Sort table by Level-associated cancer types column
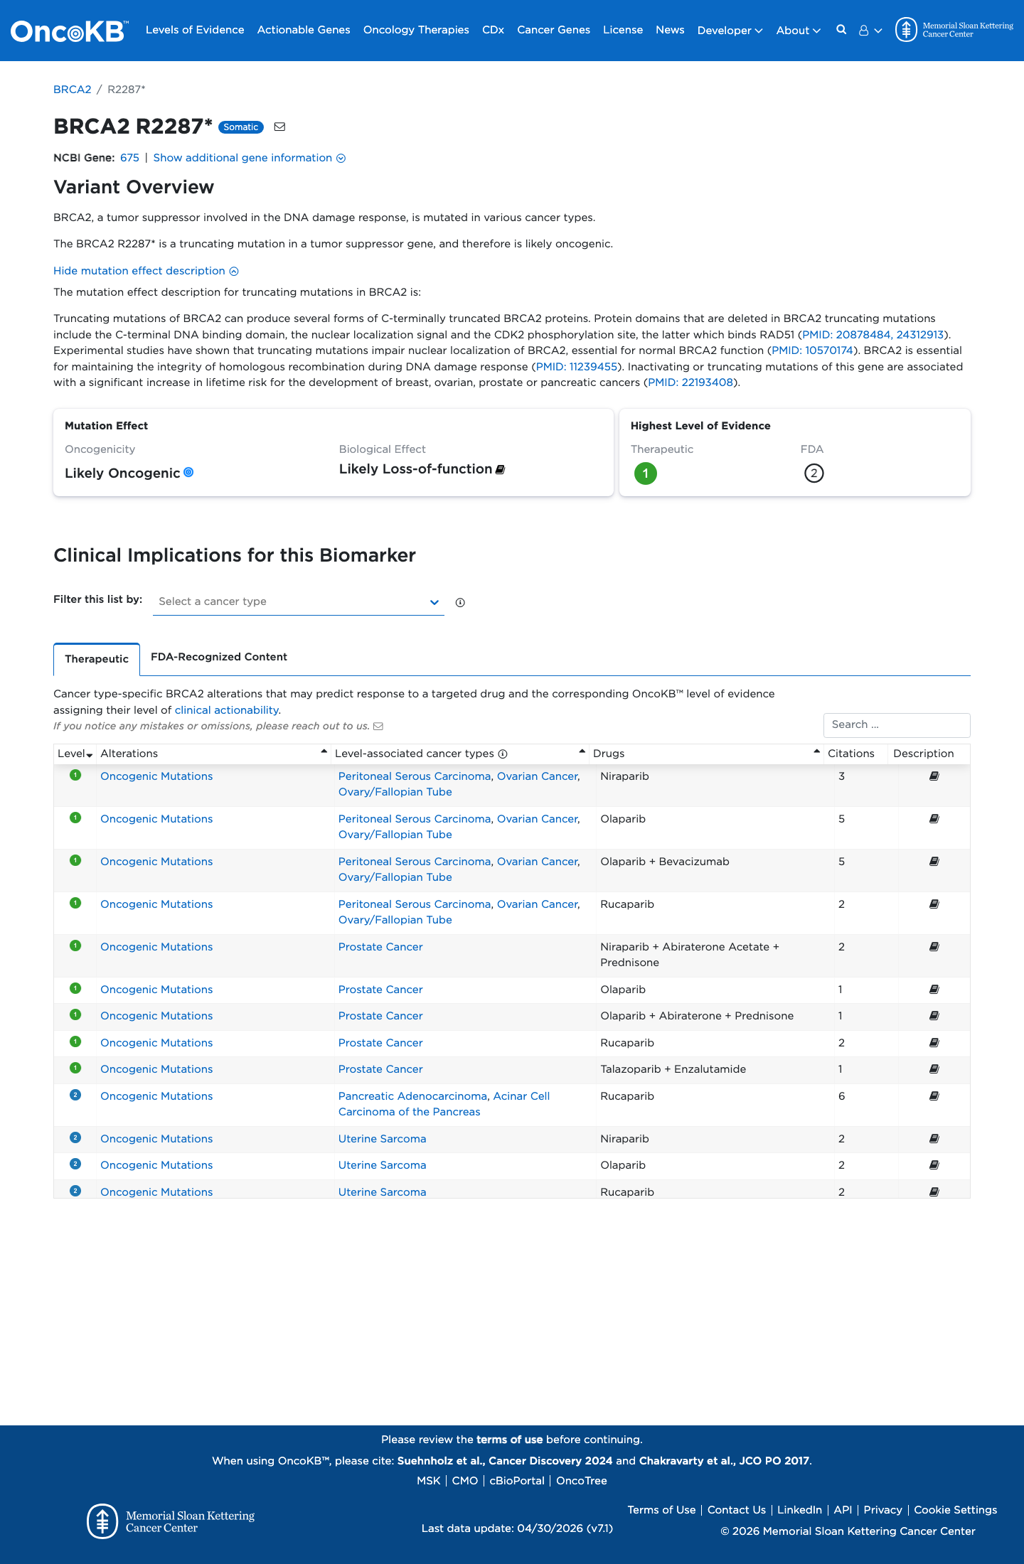Image resolution: width=1024 pixels, height=1564 pixels. click(x=460, y=754)
